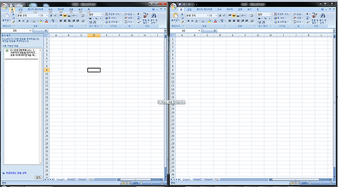Open font name dropdown in right window

coord(208,16)
